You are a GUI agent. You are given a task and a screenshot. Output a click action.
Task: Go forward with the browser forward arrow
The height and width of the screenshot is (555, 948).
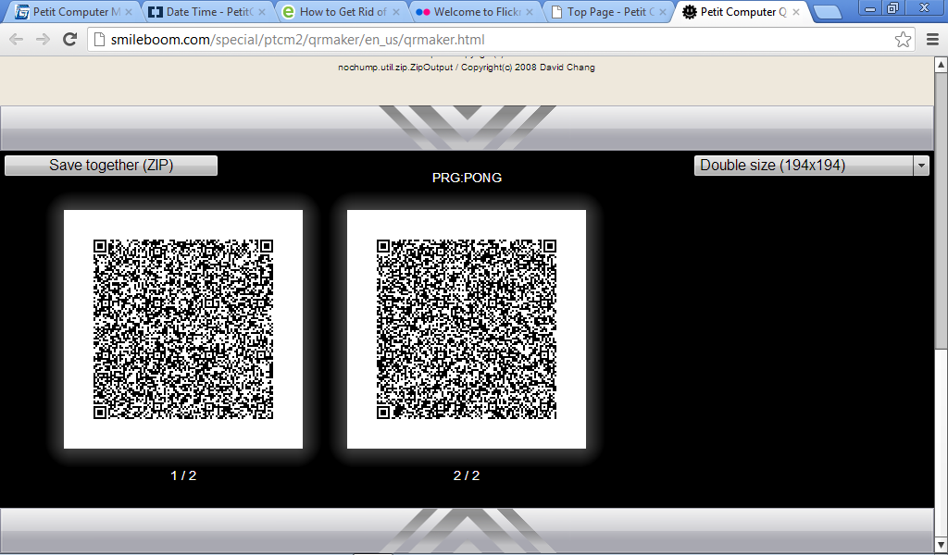point(43,40)
